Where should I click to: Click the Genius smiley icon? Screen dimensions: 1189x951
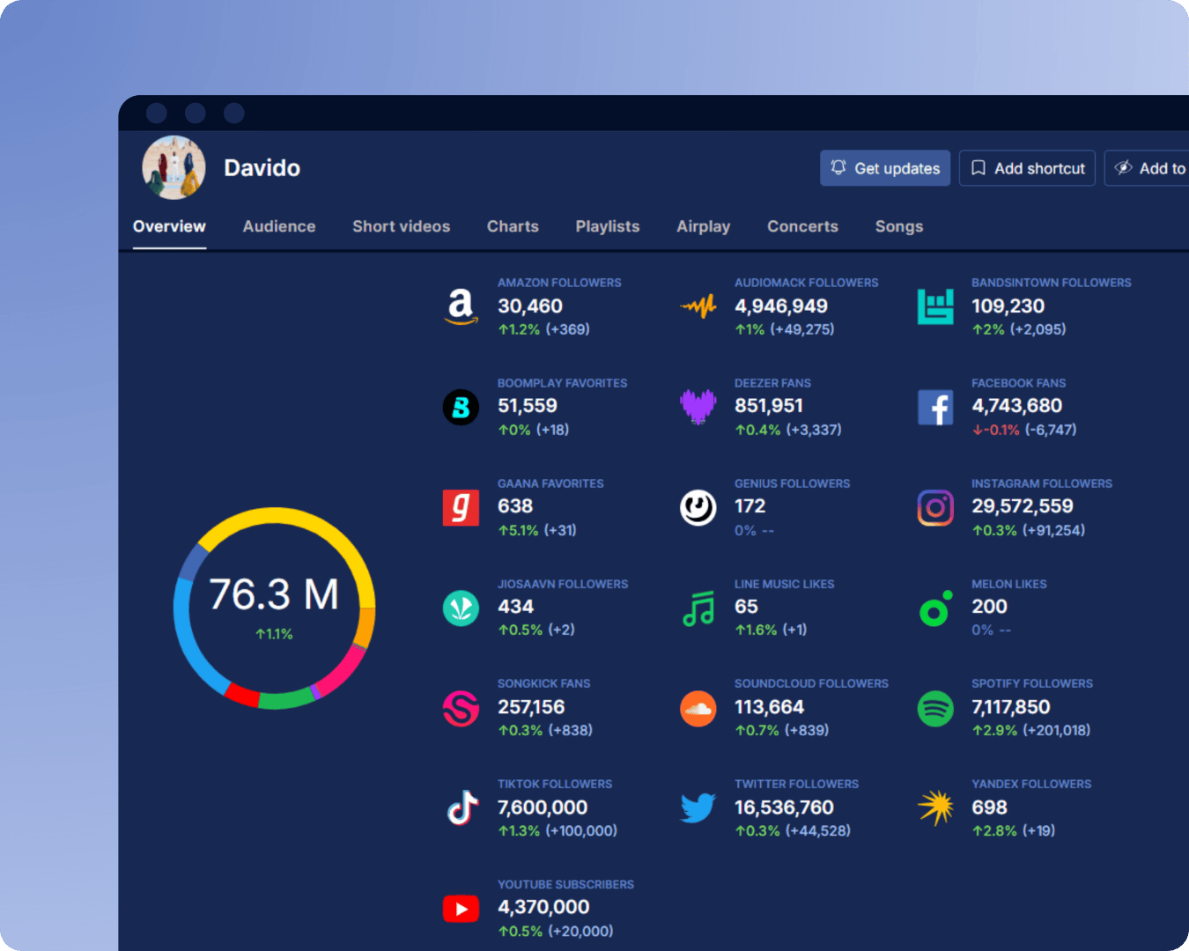(698, 507)
